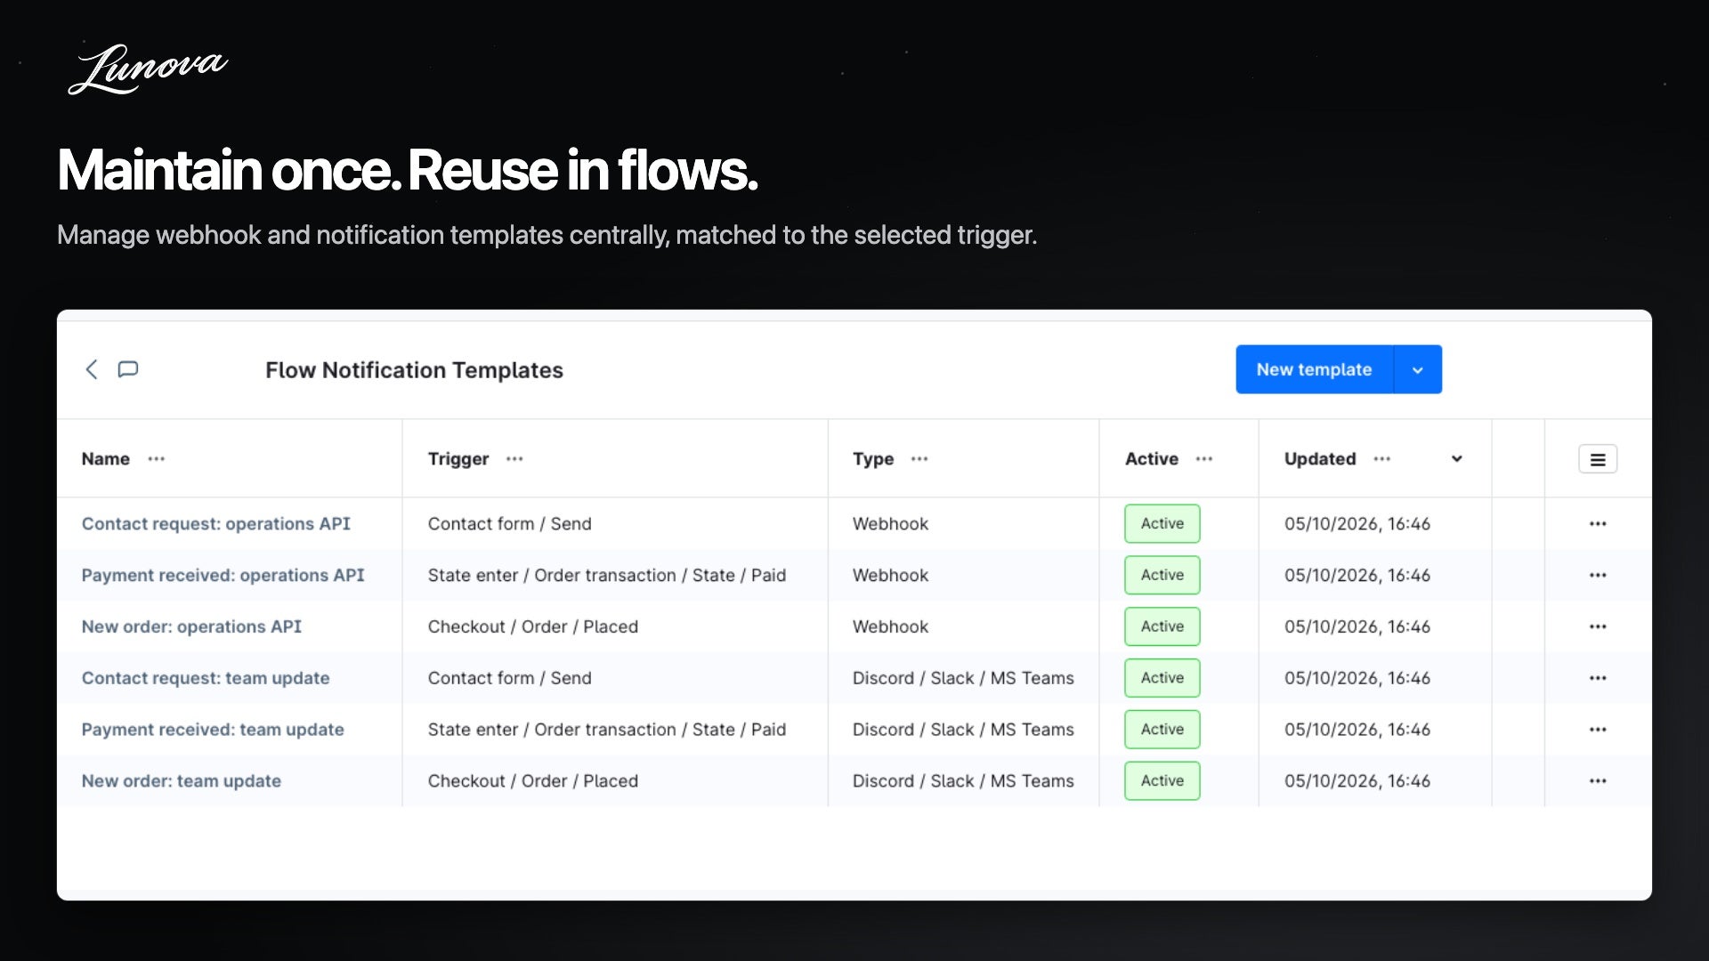Click Active badge for Contact request: operations API
The image size is (1709, 961).
click(1162, 524)
